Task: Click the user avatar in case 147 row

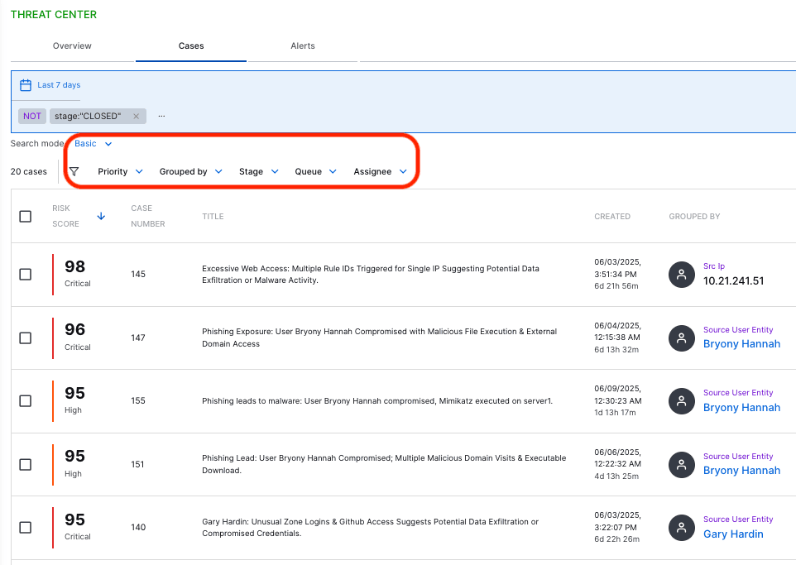Action: [x=681, y=338]
